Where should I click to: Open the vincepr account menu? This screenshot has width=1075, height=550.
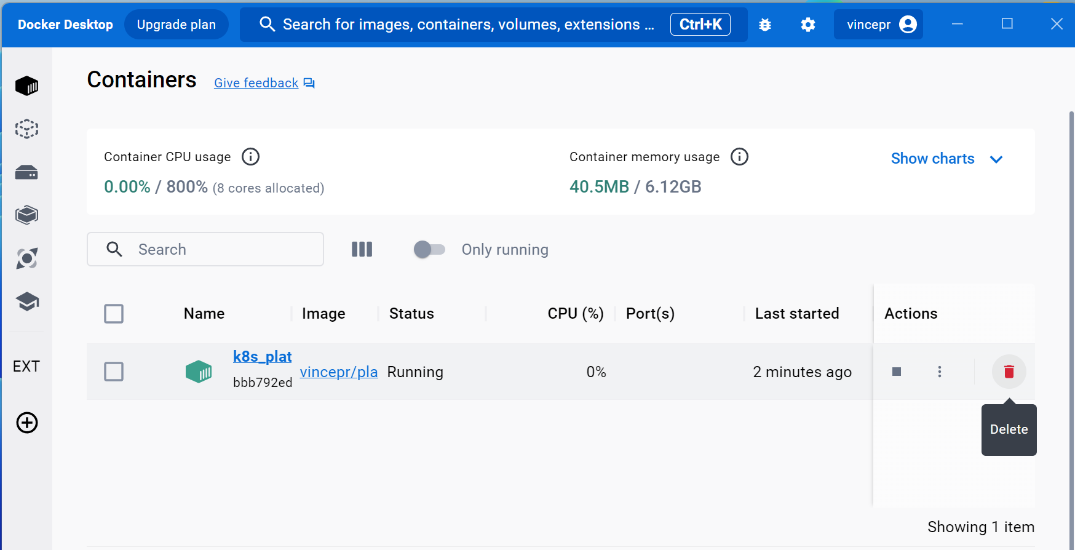878,25
